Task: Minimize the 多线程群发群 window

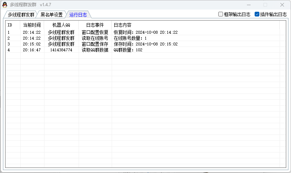Action: (x=248, y=5)
